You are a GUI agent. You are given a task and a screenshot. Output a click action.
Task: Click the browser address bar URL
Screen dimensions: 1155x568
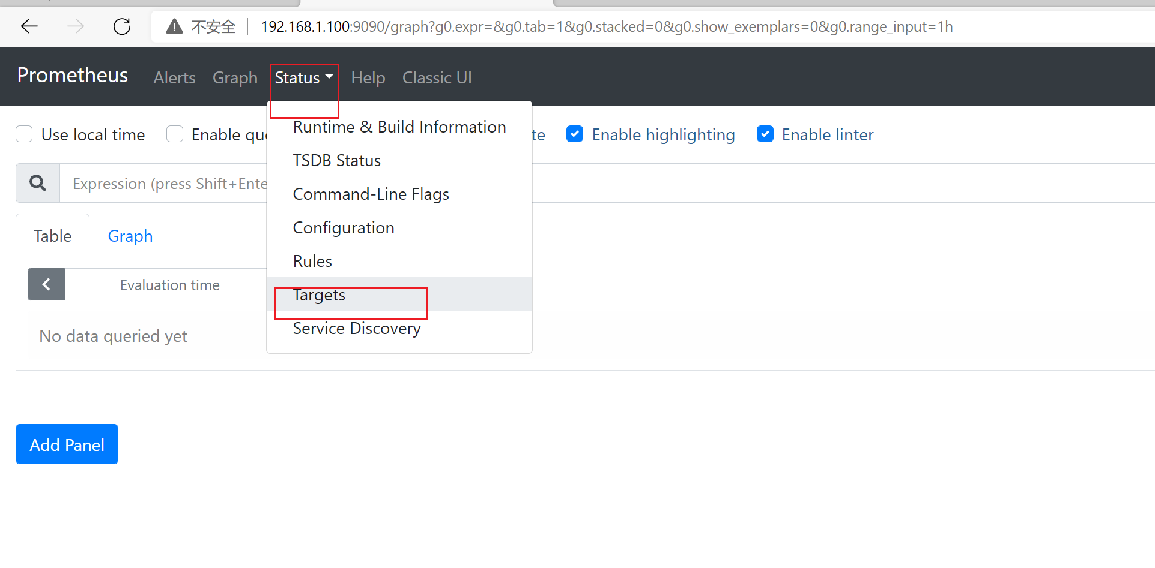point(607,26)
